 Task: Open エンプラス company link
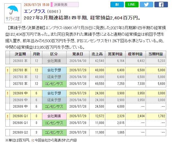click(34, 11)
